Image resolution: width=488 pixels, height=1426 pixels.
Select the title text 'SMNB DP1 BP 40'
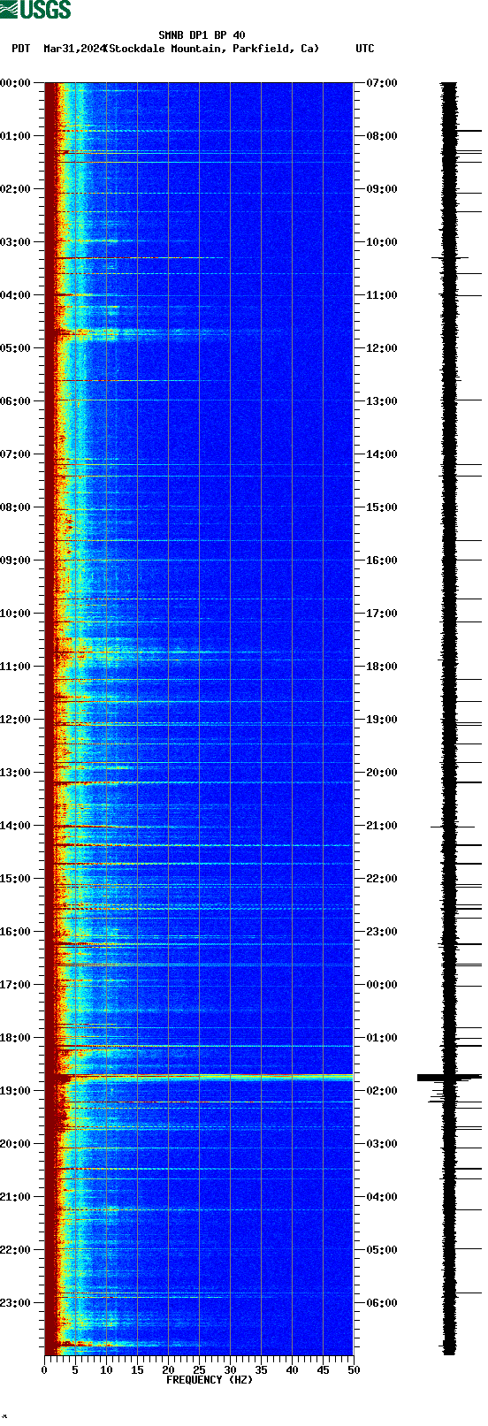pos(202,35)
